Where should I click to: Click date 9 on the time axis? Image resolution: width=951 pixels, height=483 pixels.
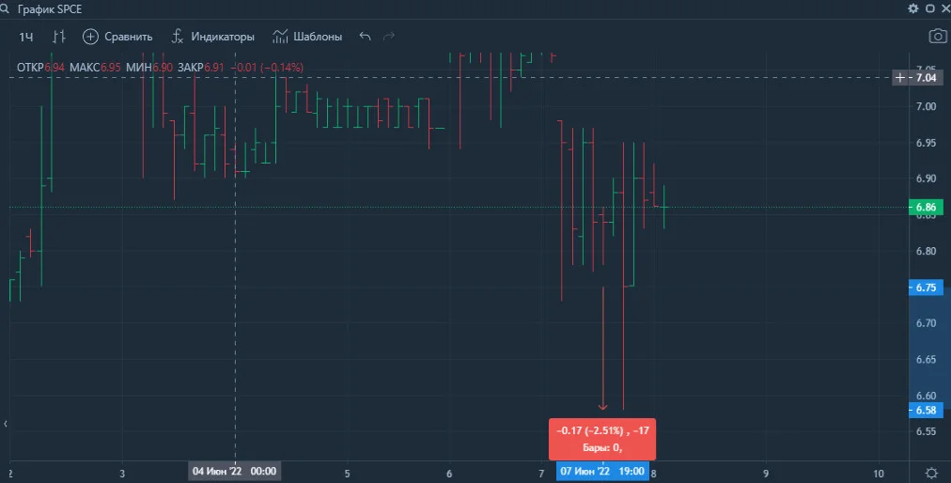tap(766, 474)
